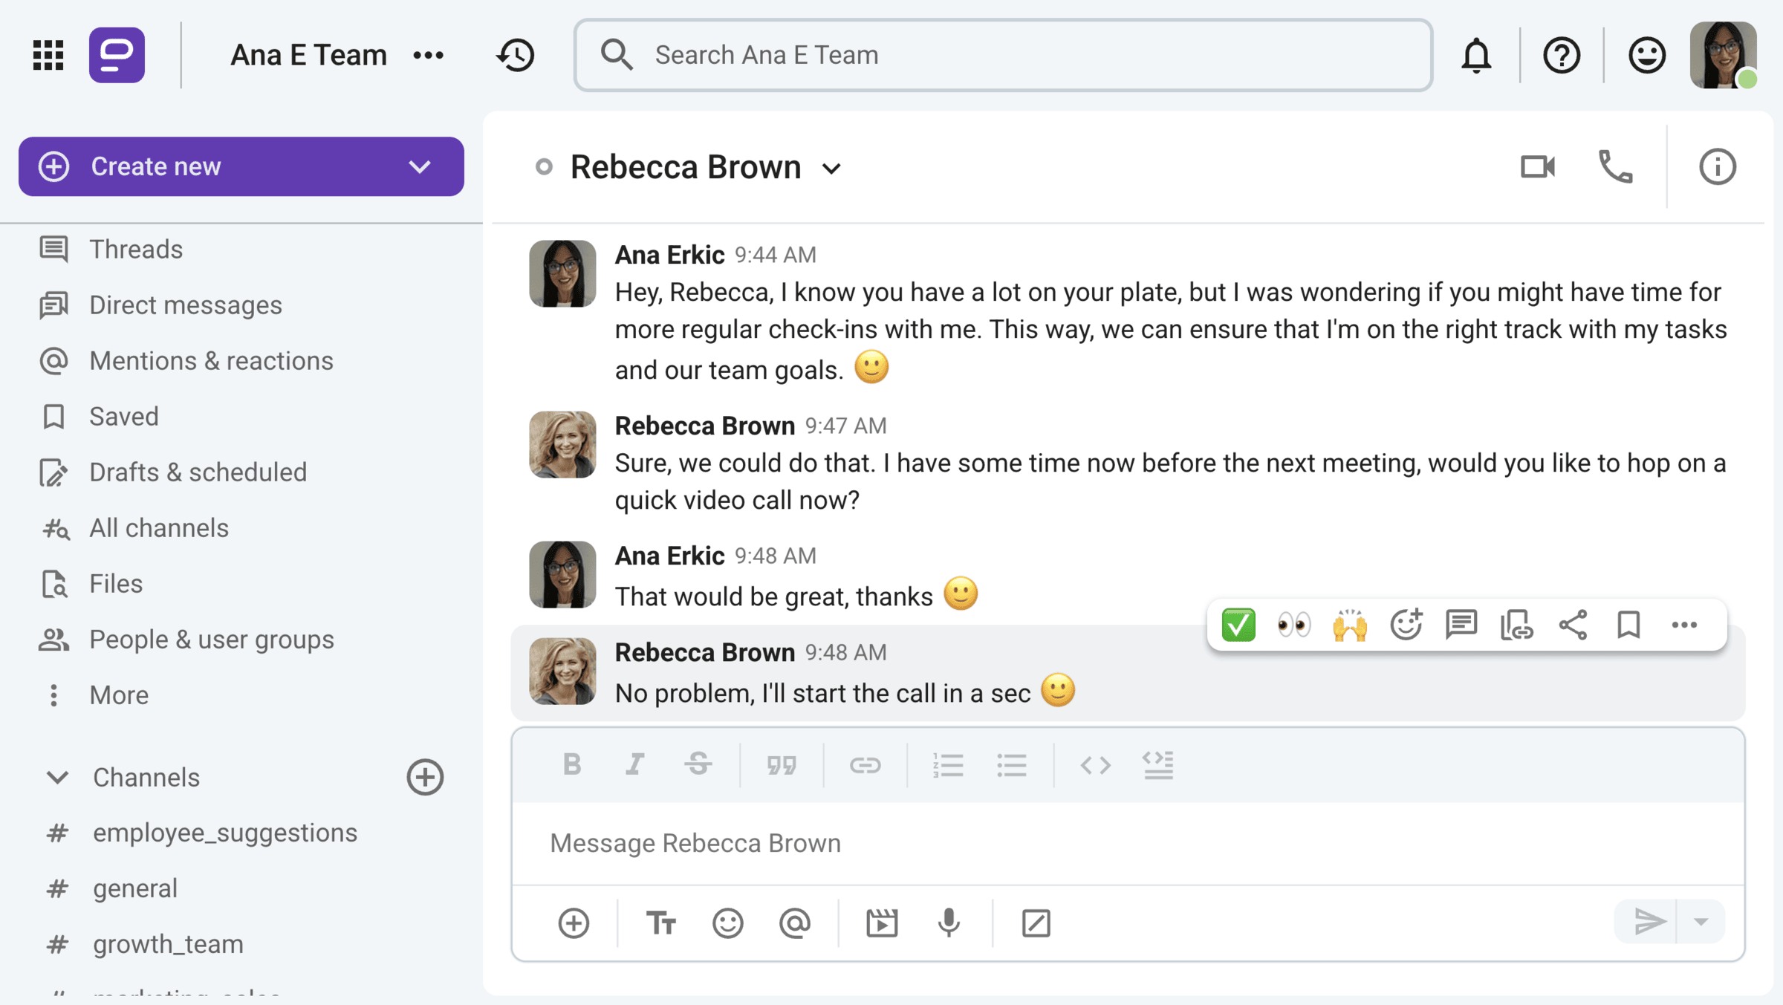The width and height of the screenshot is (1783, 1005).
Task: Open the Threads sidebar item
Action: point(136,249)
